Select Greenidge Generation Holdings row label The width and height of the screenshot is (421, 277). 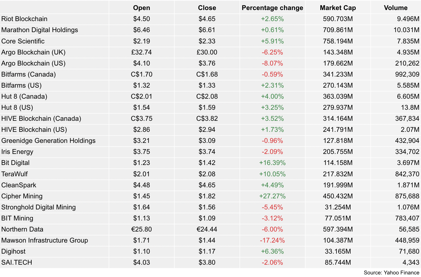point(48,141)
